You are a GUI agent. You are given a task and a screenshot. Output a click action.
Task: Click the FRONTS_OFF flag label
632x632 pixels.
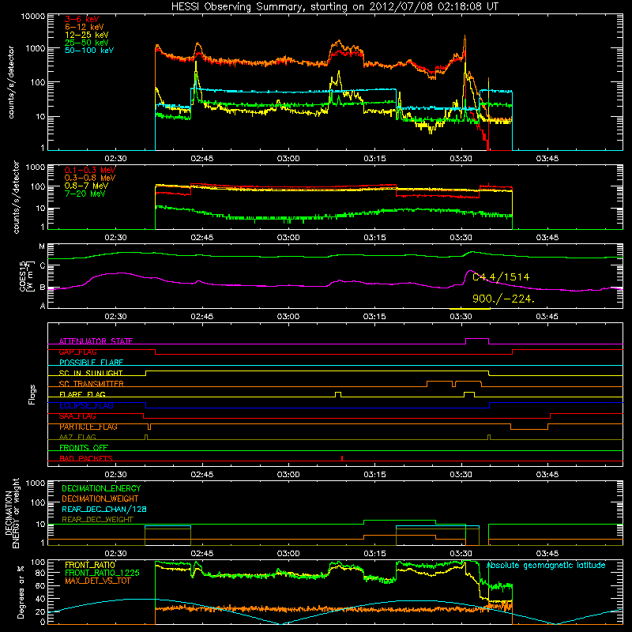(x=84, y=447)
